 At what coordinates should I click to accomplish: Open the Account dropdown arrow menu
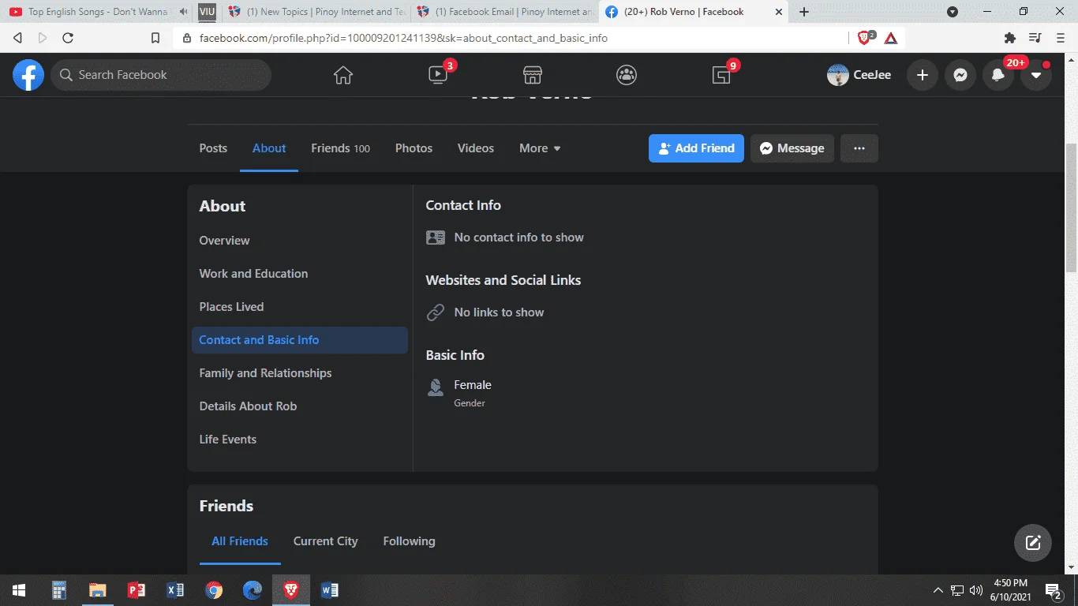click(x=1036, y=75)
